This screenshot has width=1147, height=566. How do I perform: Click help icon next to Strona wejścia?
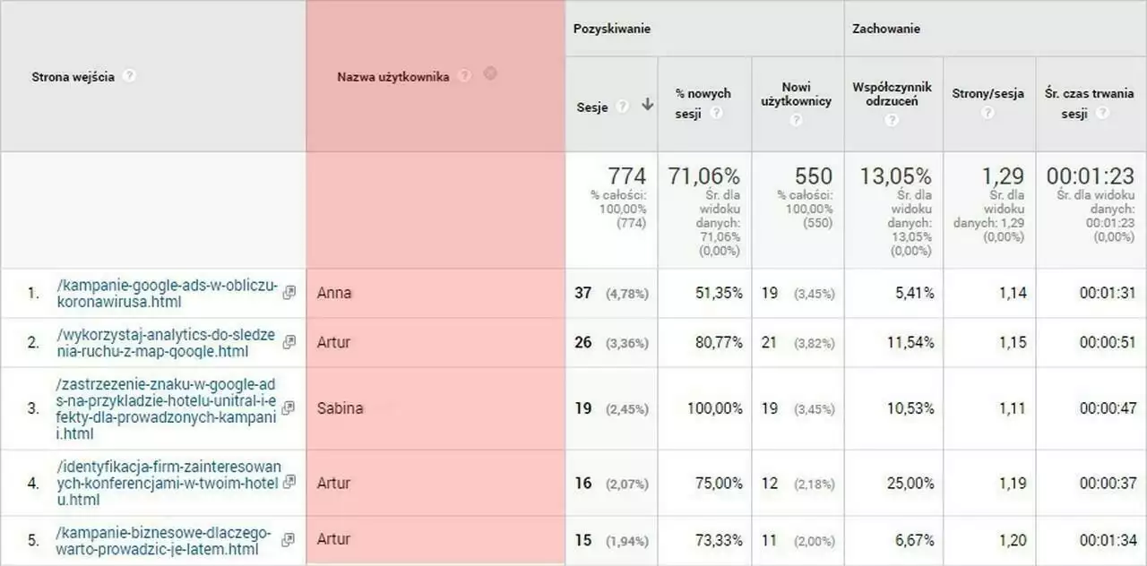[x=129, y=76]
